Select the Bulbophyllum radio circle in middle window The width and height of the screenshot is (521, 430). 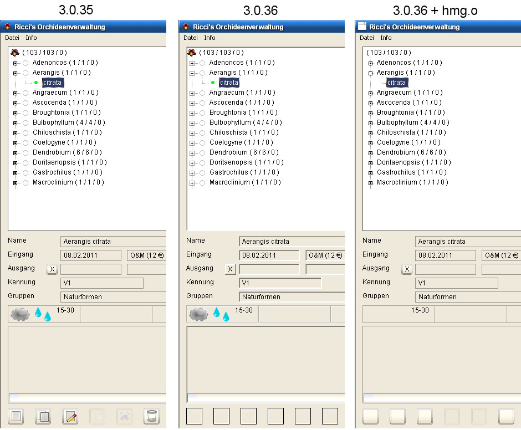tap(202, 122)
